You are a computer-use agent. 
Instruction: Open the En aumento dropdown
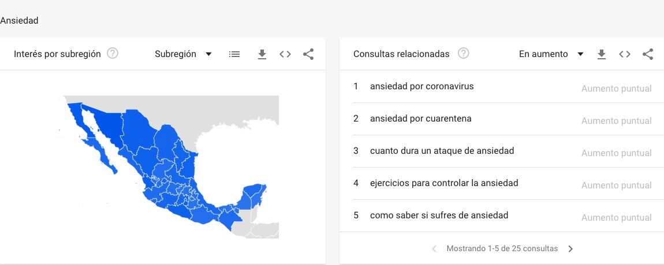[x=551, y=54]
